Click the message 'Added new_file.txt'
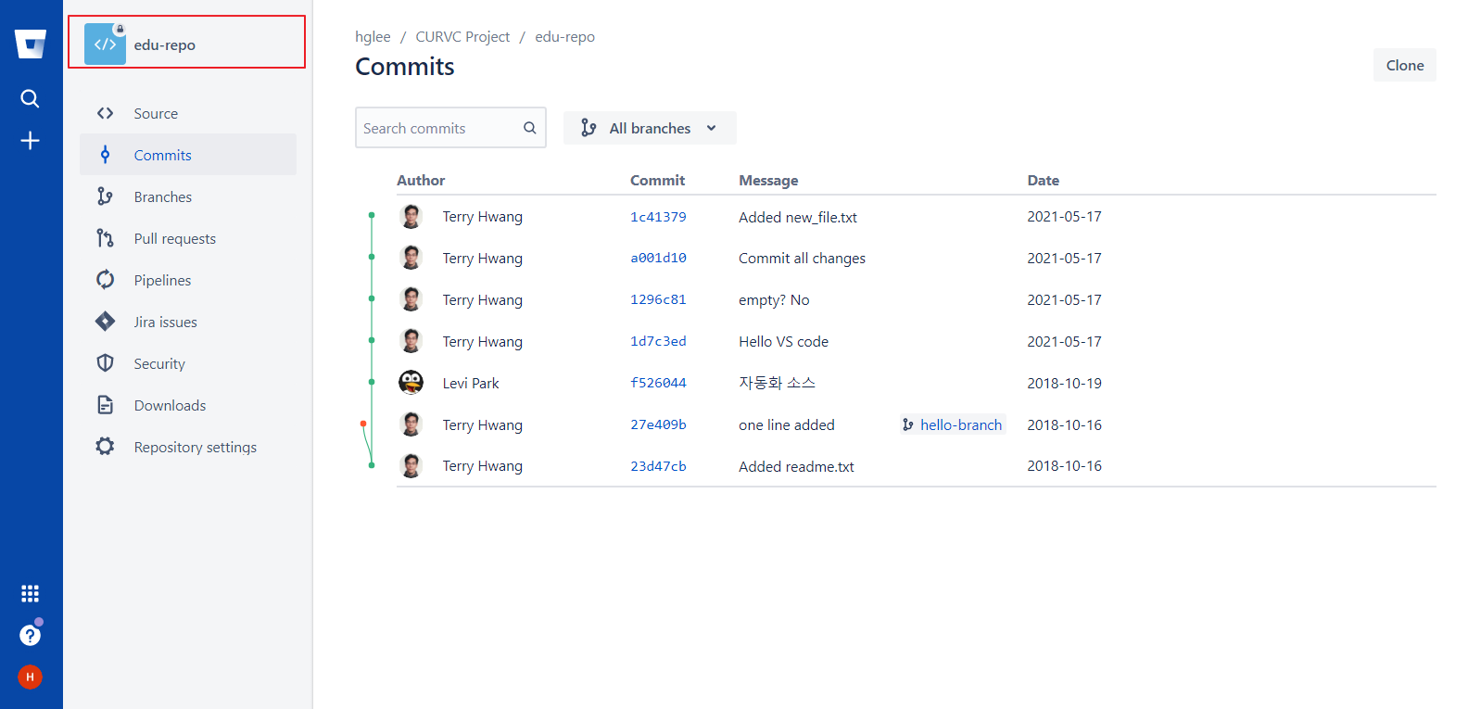This screenshot has width=1468, height=709. click(x=798, y=217)
